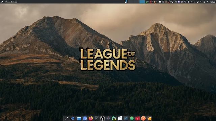Open the blue crossed-arrows dock icon
The image size is (216, 121).
(126, 118)
